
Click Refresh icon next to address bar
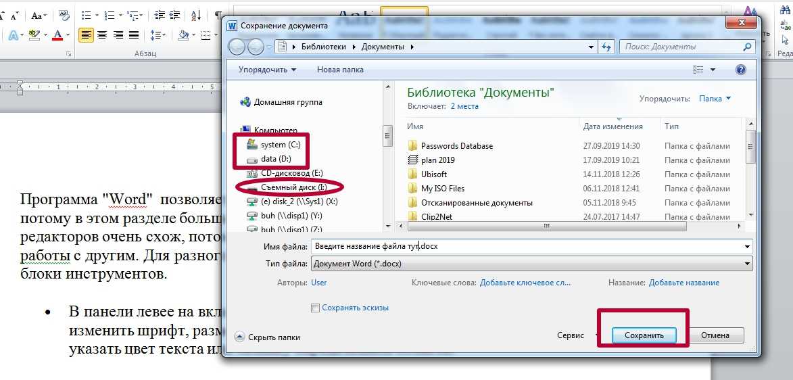(x=607, y=47)
